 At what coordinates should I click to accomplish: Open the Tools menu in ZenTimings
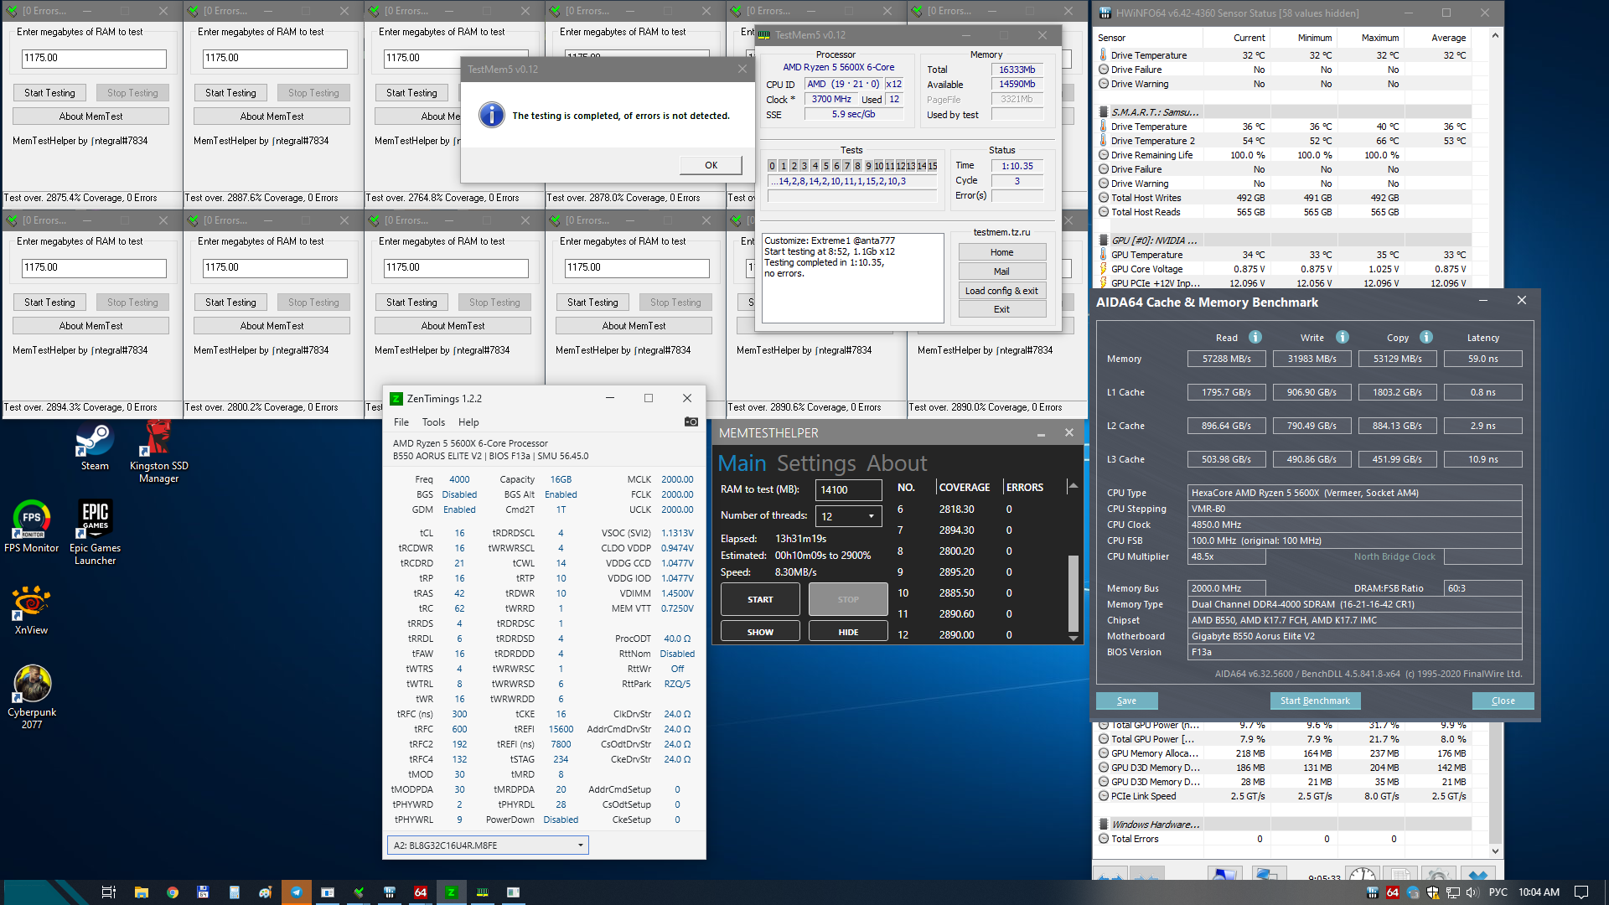click(433, 422)
